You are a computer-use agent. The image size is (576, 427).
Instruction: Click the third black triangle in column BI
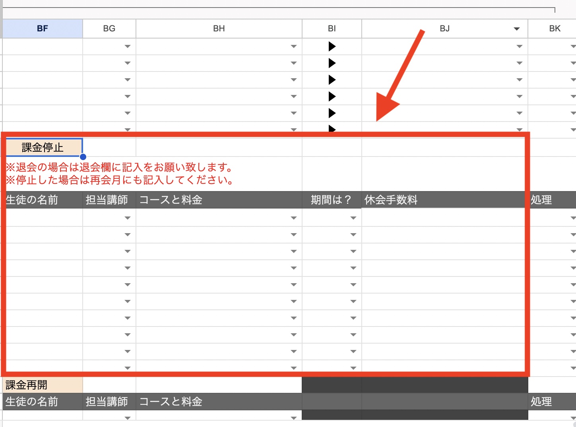[x=332, y=80]
